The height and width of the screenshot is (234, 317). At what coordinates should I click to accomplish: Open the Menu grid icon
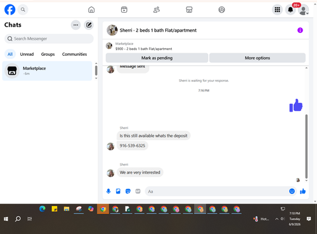click(277, 10)
